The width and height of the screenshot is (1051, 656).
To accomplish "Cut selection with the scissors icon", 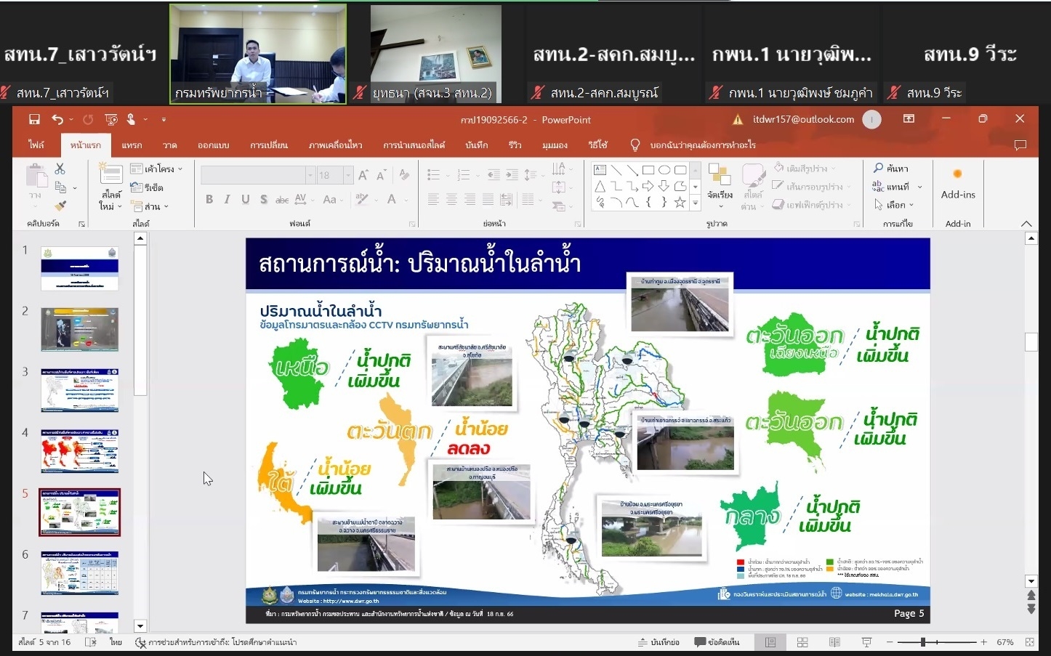I will pos(60,169).
